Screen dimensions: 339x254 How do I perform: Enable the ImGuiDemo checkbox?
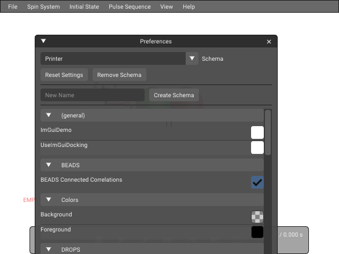point(257,132)
